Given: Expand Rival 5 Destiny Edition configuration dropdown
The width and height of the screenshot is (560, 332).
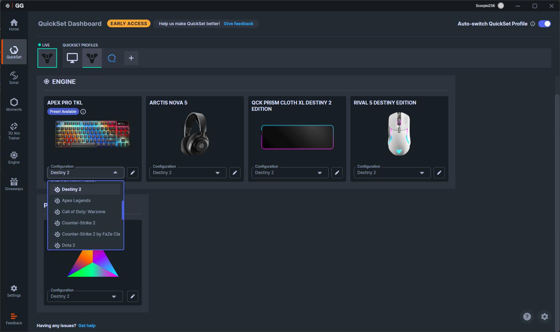Looking at the screenshot, I should click(x=422, y=173).
